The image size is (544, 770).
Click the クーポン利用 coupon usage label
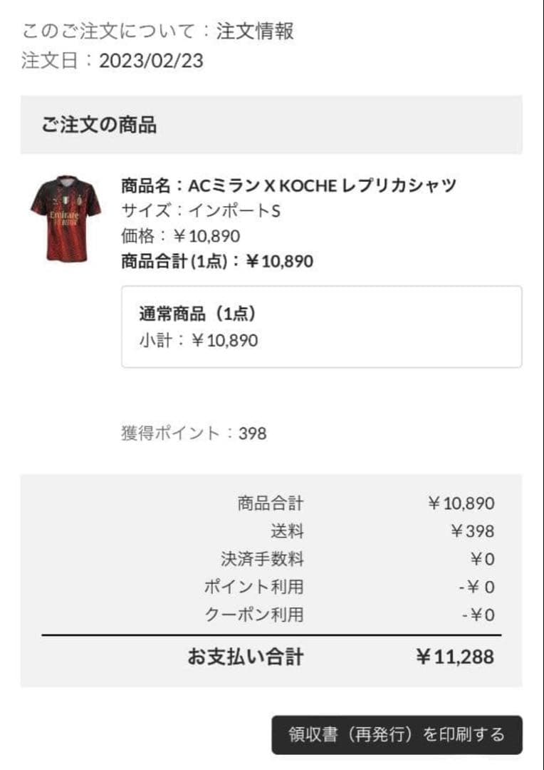(253, 615)
